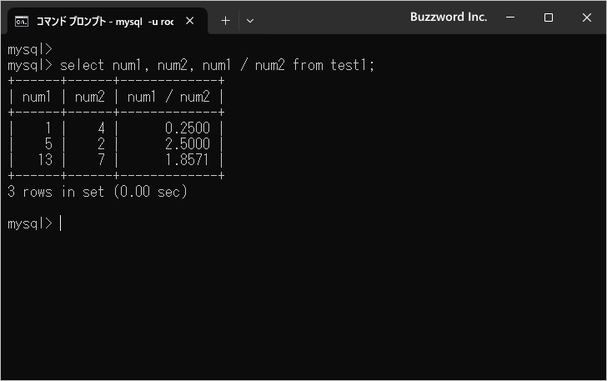Click the Command Prompt icon in the tab
This screenshot has width=607, height=381.
click(23, 21)
